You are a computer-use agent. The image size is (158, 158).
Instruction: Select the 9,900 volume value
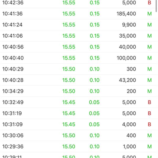click(x=129, y=25)
